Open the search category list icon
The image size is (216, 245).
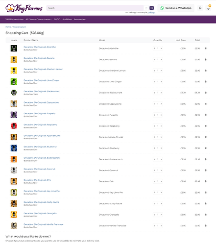(x=146, y=8)
